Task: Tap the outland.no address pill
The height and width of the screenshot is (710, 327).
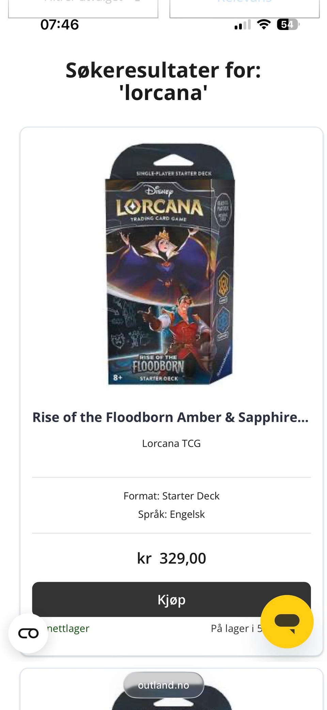Action: point(163,685)
